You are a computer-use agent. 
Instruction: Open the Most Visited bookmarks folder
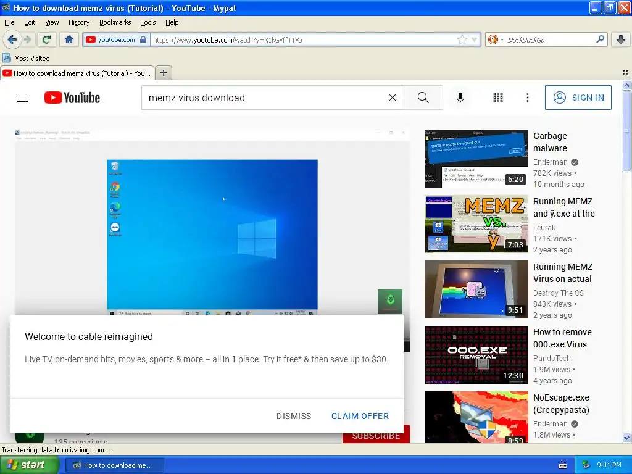point(27,59)
